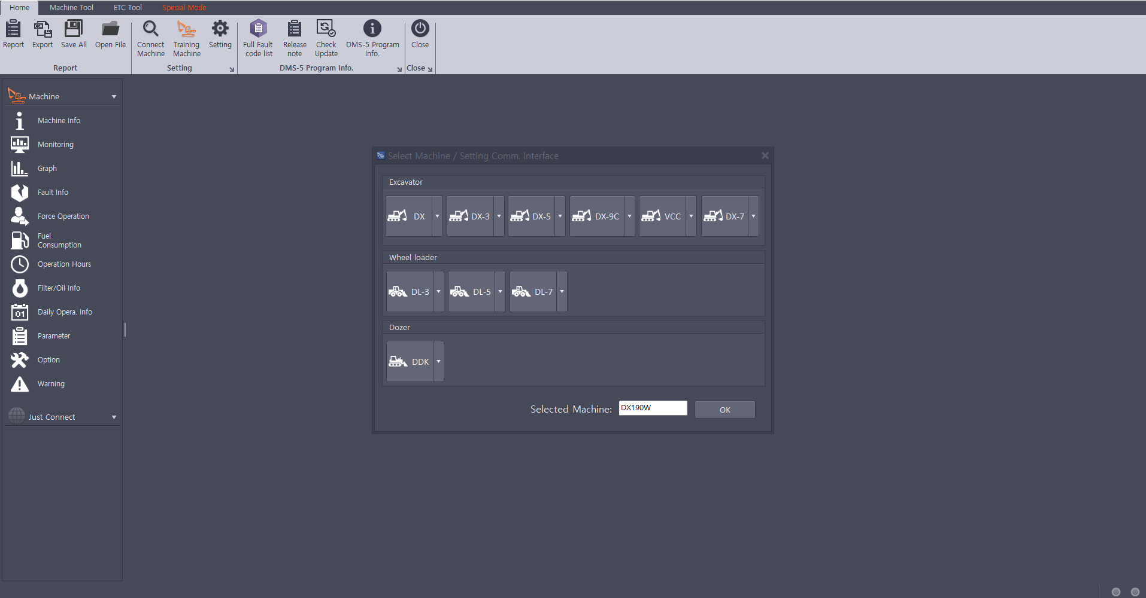Expand the DDK model dropdown arrow
This screenshot has width=1146, height=598.
click(438, 362)
